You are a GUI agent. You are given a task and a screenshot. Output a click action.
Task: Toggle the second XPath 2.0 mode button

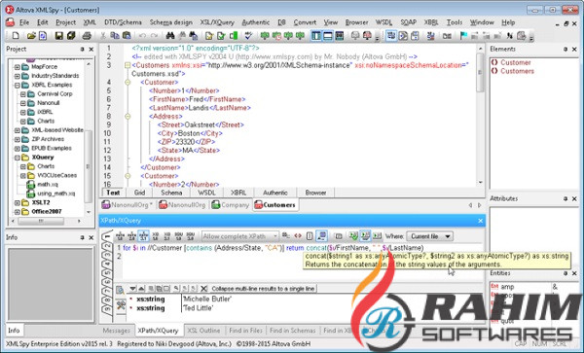point(131,236)
